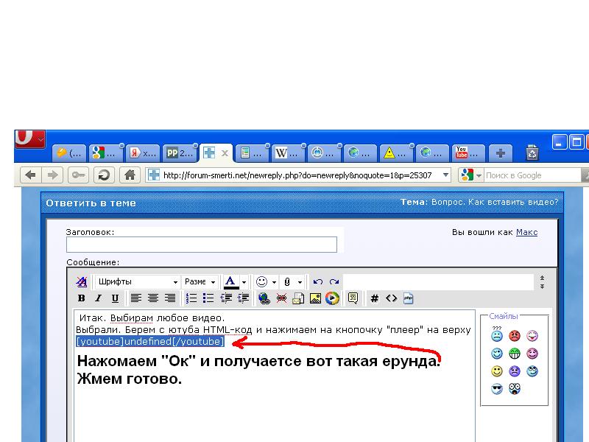Open the Шрифты font dropdown

[x=138, y=282]
